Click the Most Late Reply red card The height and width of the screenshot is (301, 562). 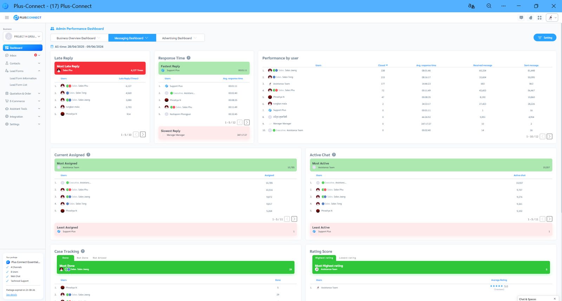tap(100, 68)
